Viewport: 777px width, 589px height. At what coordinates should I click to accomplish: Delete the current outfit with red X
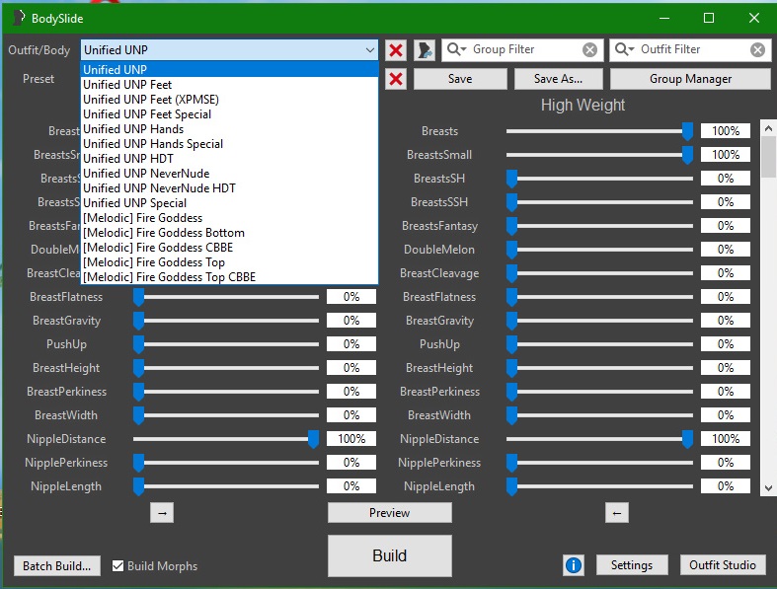click(396, 50)
